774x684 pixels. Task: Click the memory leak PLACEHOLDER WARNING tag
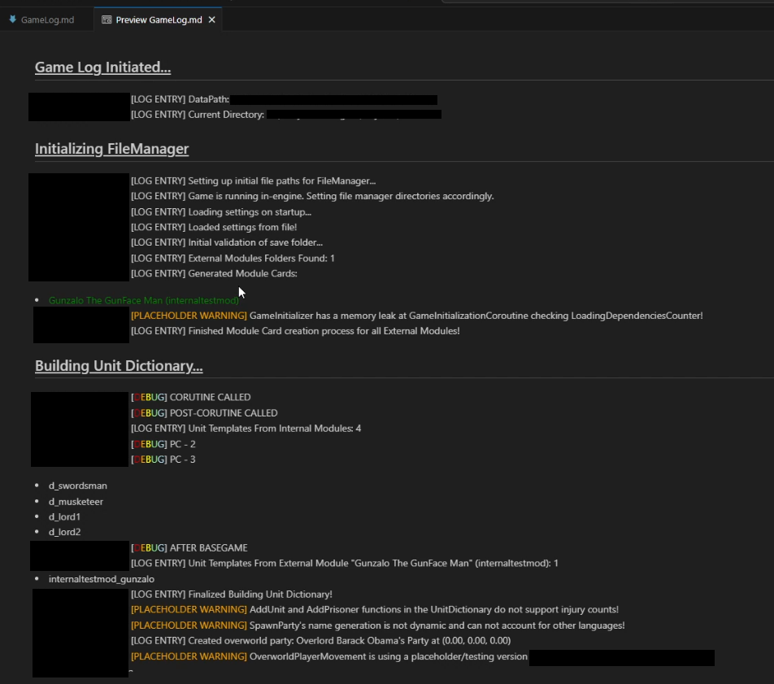(189, 316)
